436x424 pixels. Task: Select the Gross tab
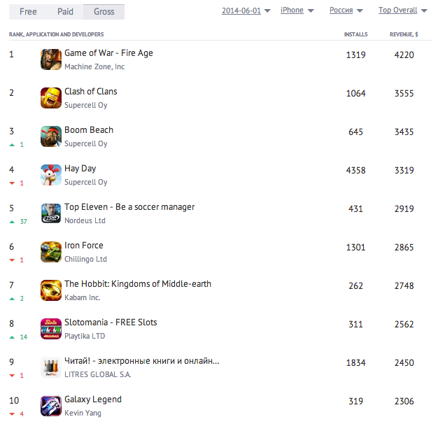[x=104, y=11]
